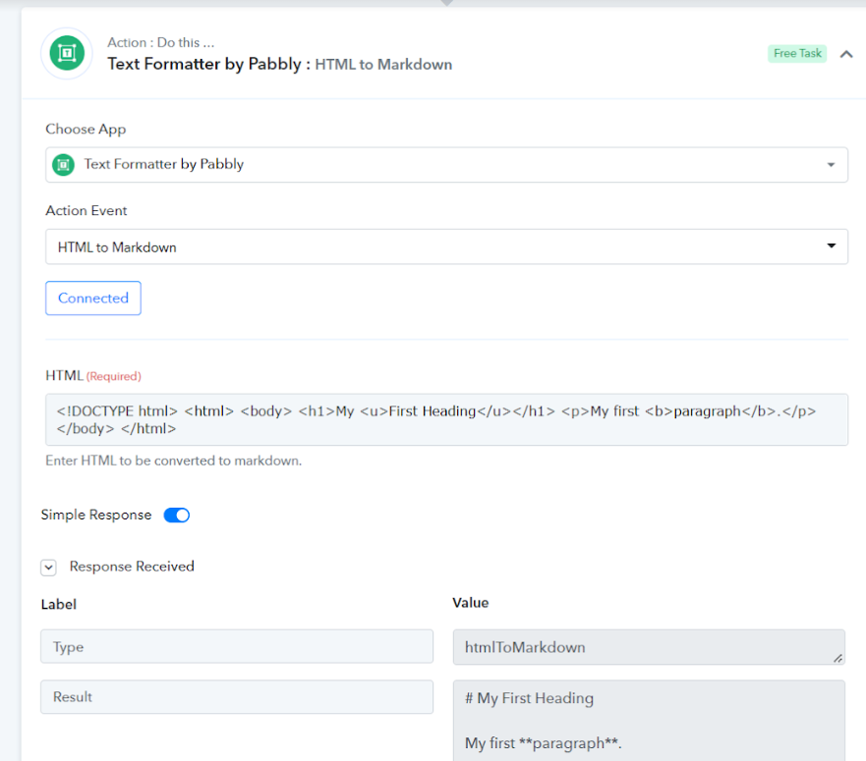Screen dimensions: 866x761
Task: Click the resize handle of htmlToMarkdown field
Action: pos(837,658)
